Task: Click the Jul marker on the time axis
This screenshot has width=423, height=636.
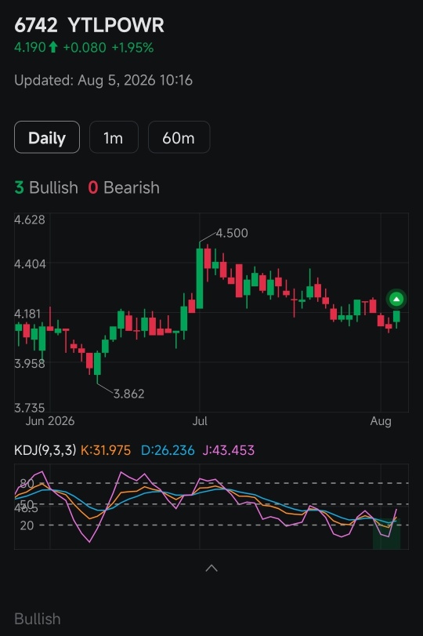Action: [200, 421]
